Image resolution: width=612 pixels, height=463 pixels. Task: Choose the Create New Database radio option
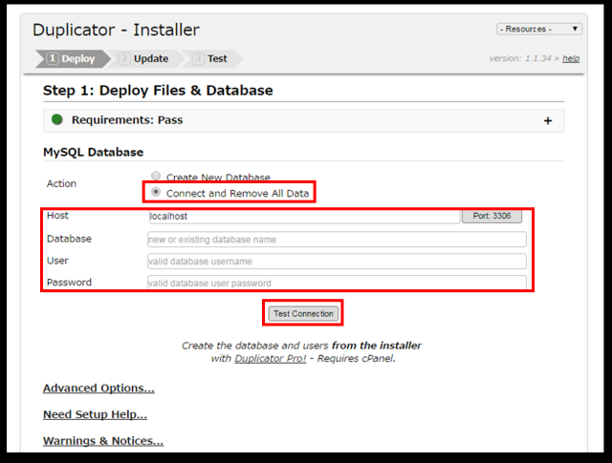click(156, 176)
